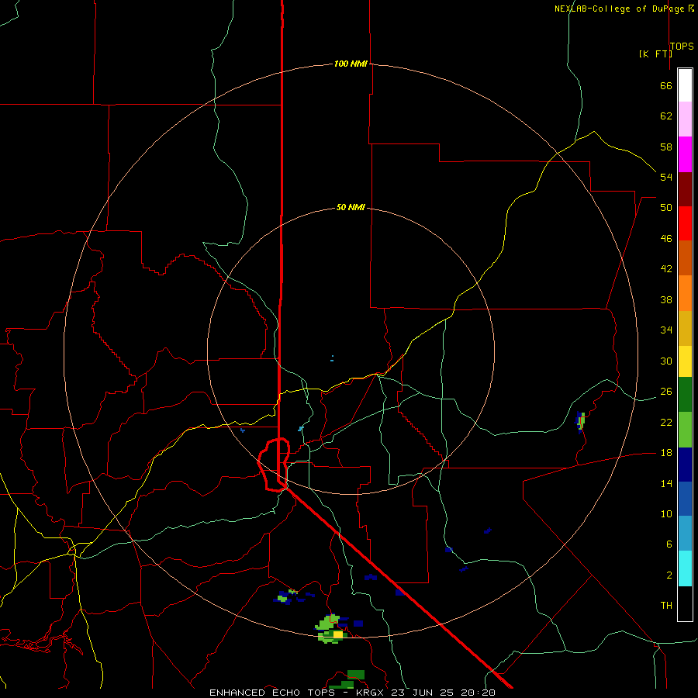Click the '34' value on the scale

pos(666,330)
